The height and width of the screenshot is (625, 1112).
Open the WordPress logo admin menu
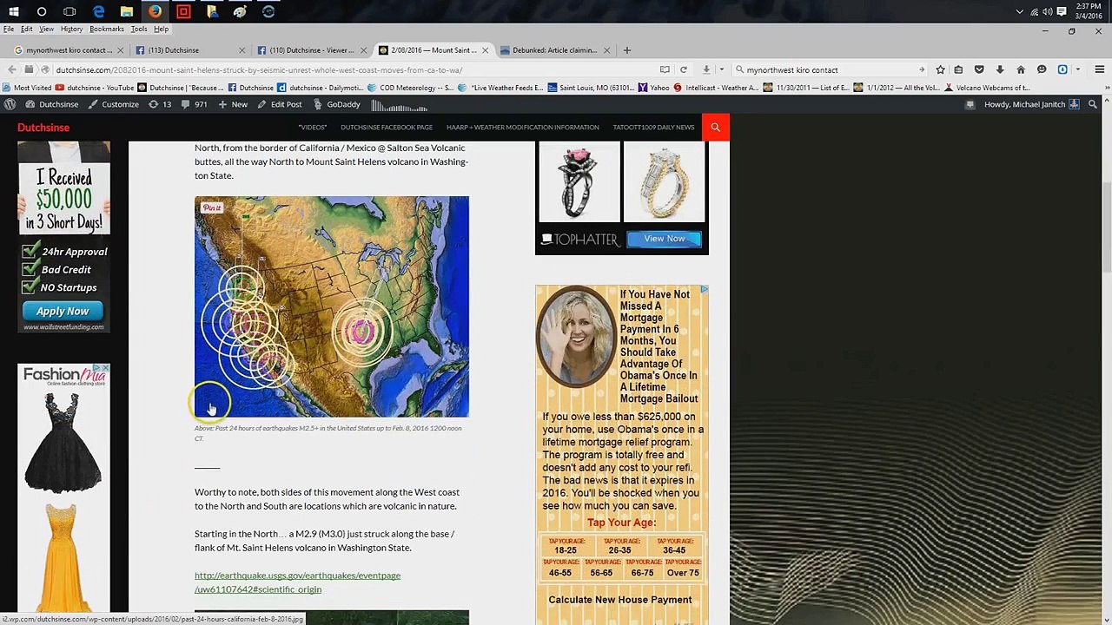point(10,104)
